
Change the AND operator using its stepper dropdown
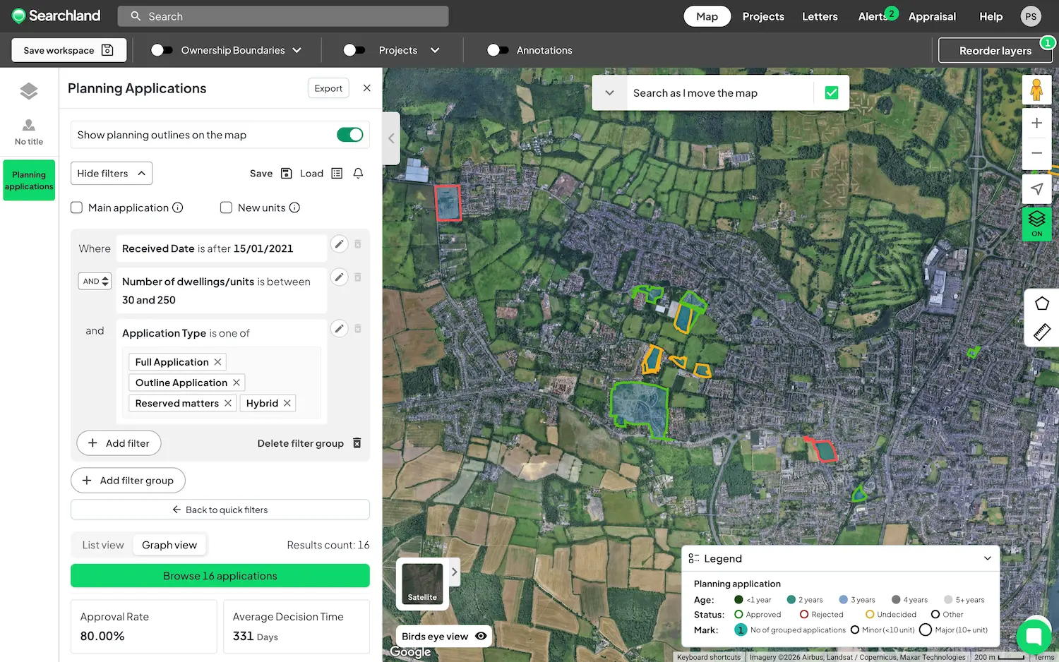tap(95, 281)
